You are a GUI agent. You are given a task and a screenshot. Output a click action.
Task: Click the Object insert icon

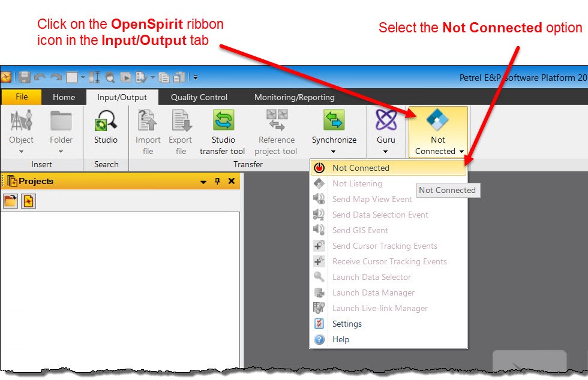click(x=22, y=120)
